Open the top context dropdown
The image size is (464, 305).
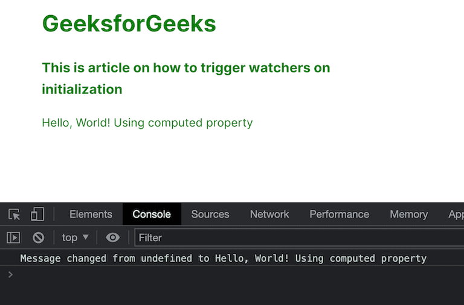tap(76, 237)
